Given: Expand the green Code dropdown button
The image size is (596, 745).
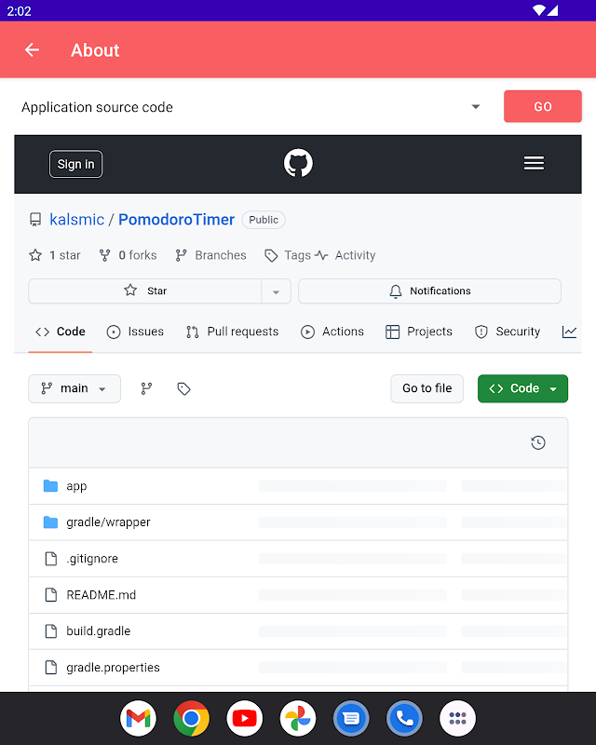Looking at the screenshot, I should pyautogui.click(x=522, y=388).
